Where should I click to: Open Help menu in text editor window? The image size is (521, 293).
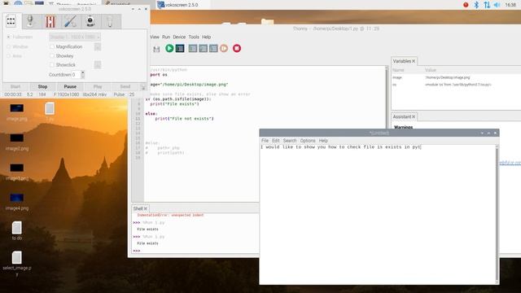(323, 141)
